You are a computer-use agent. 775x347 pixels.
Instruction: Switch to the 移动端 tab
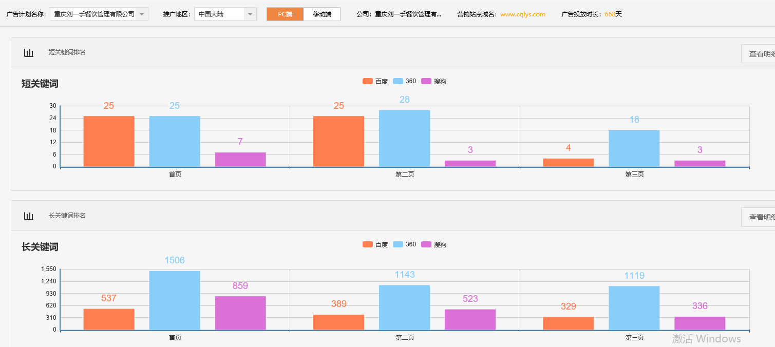(322, 14)
